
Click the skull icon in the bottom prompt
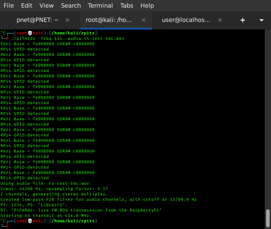pos(30,221)
